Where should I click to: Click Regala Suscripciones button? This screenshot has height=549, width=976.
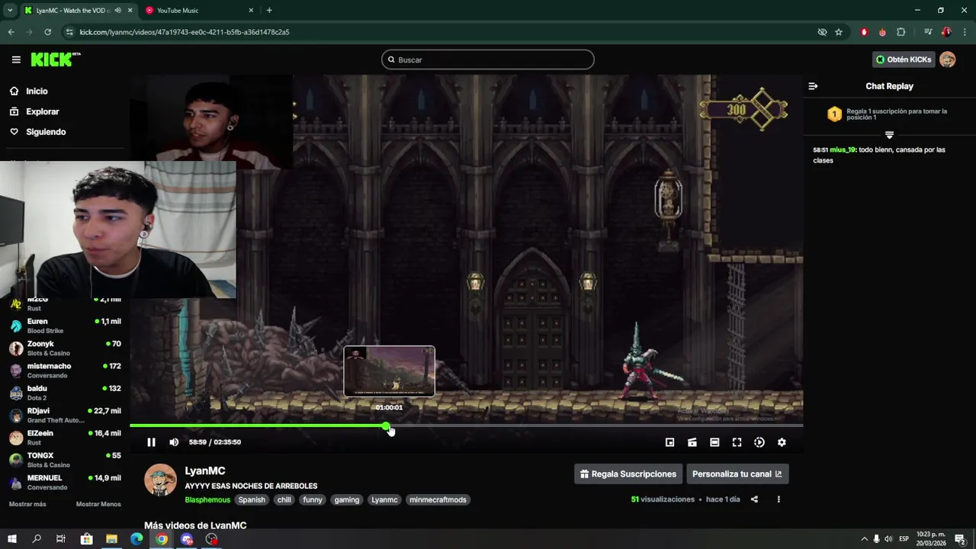pyautogui.click(x=628, y=474)
